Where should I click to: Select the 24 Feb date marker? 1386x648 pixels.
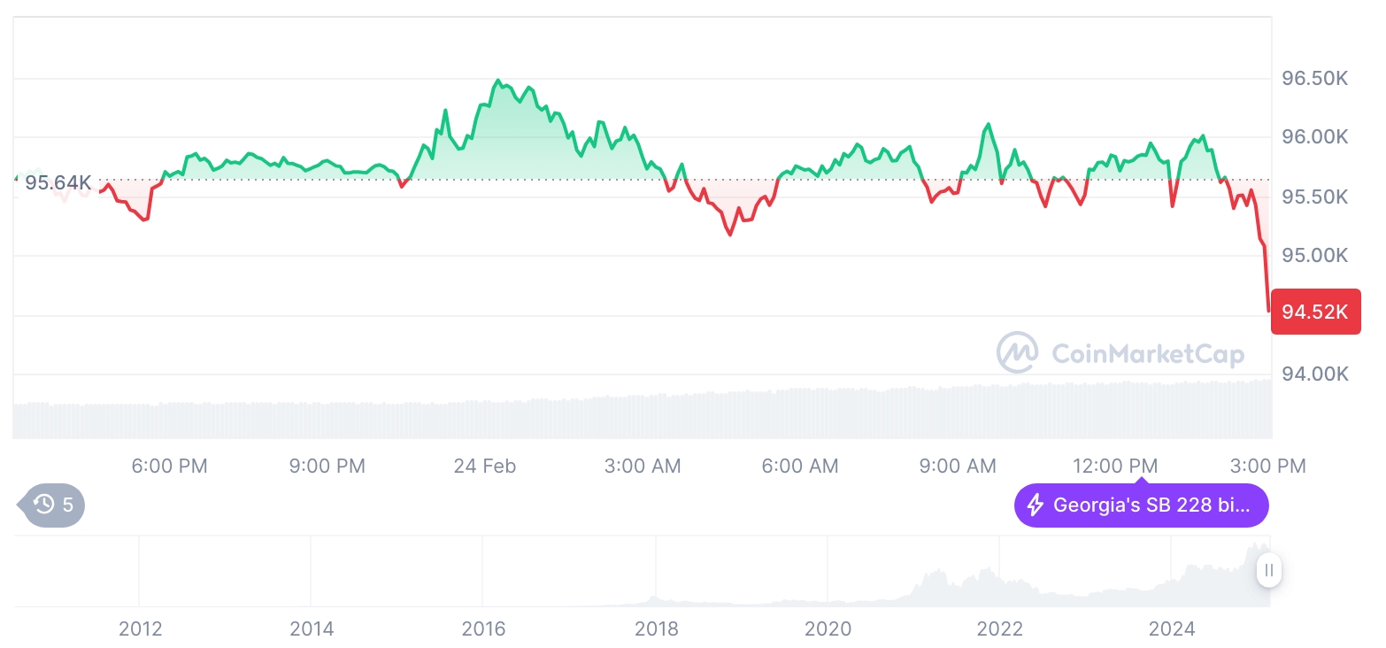[x=484, y=466]
